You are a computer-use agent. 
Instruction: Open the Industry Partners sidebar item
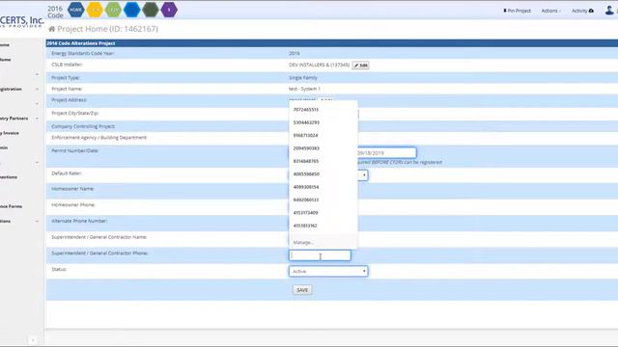click(14, 119)
